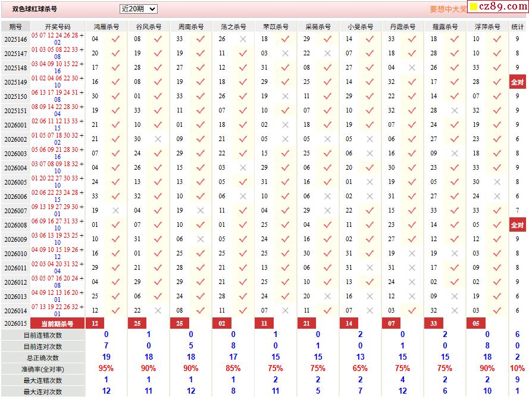Screen dimensions: 529x399
Task: Select the 浮萍杀号 column header
Action: [487, 27]
